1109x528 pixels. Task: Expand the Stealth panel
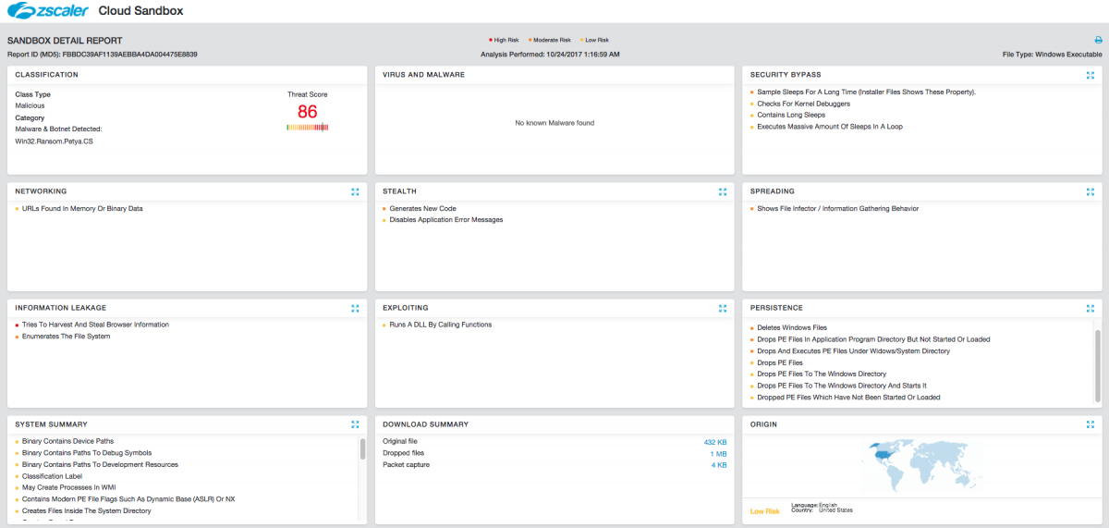tap(723, 191)
